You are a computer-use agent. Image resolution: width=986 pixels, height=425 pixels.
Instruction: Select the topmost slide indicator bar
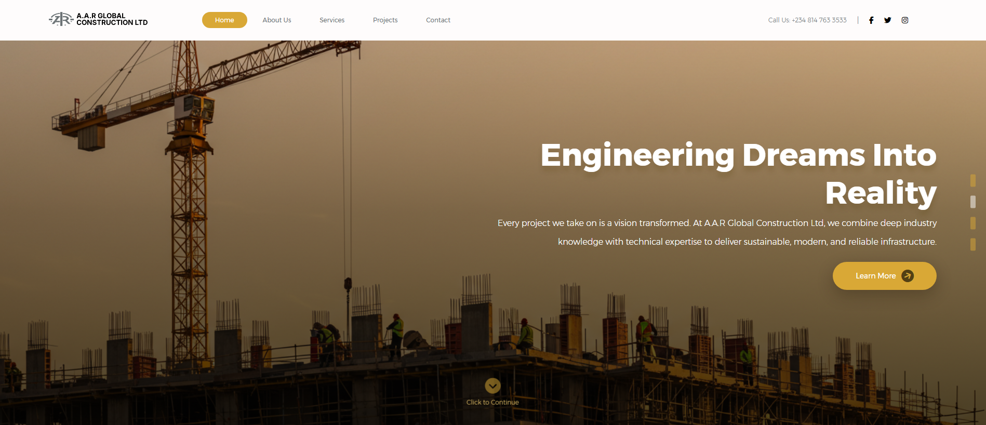pos(973,180)
